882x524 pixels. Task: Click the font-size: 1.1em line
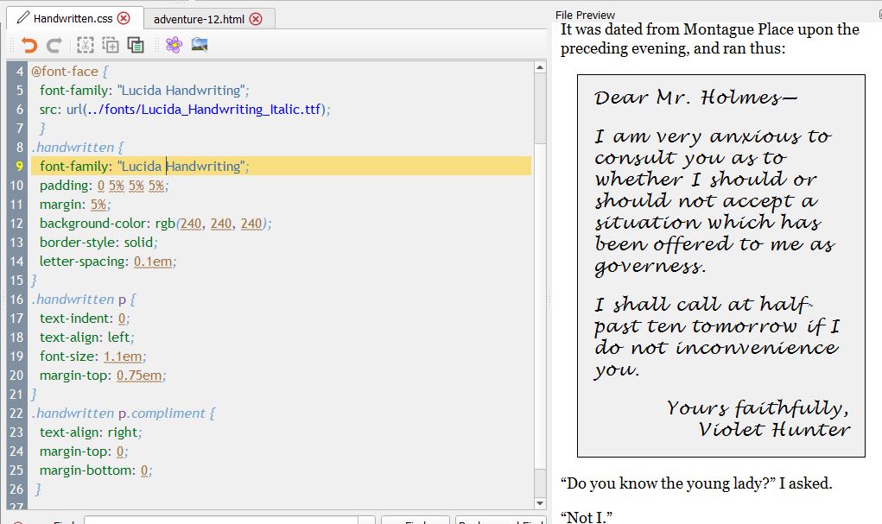(92, 357)
